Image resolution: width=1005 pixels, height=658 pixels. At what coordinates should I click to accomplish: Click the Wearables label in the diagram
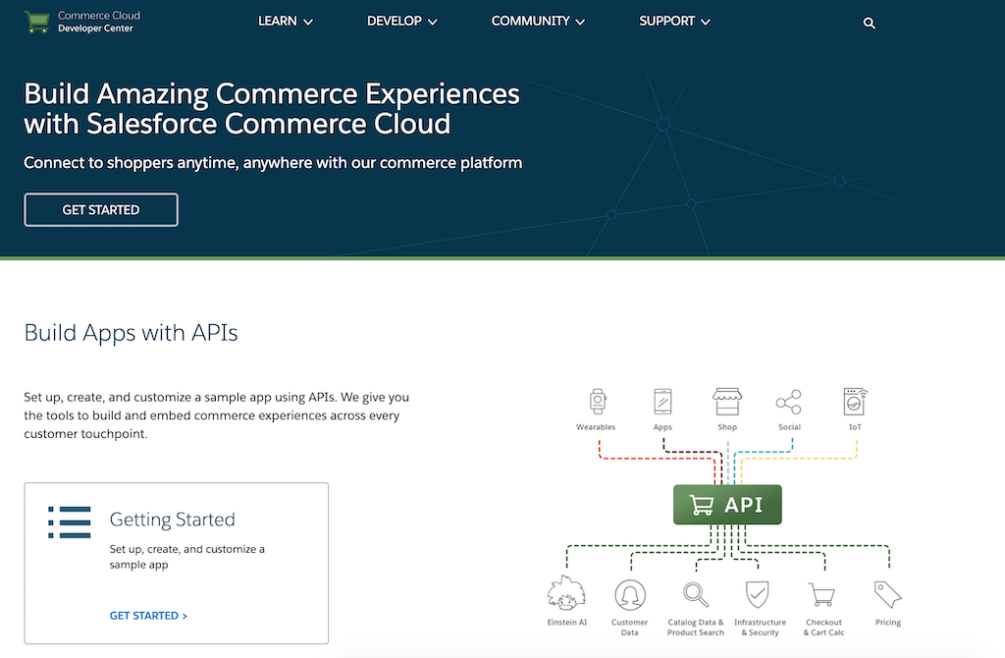(596, 427)
